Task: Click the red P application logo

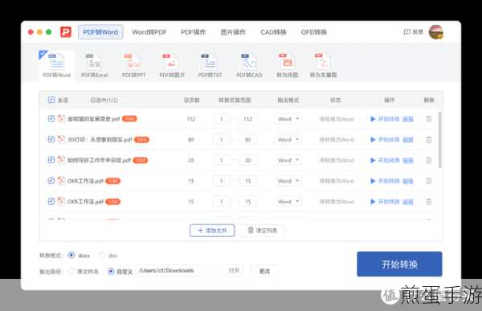Action: tap(66, 31)
